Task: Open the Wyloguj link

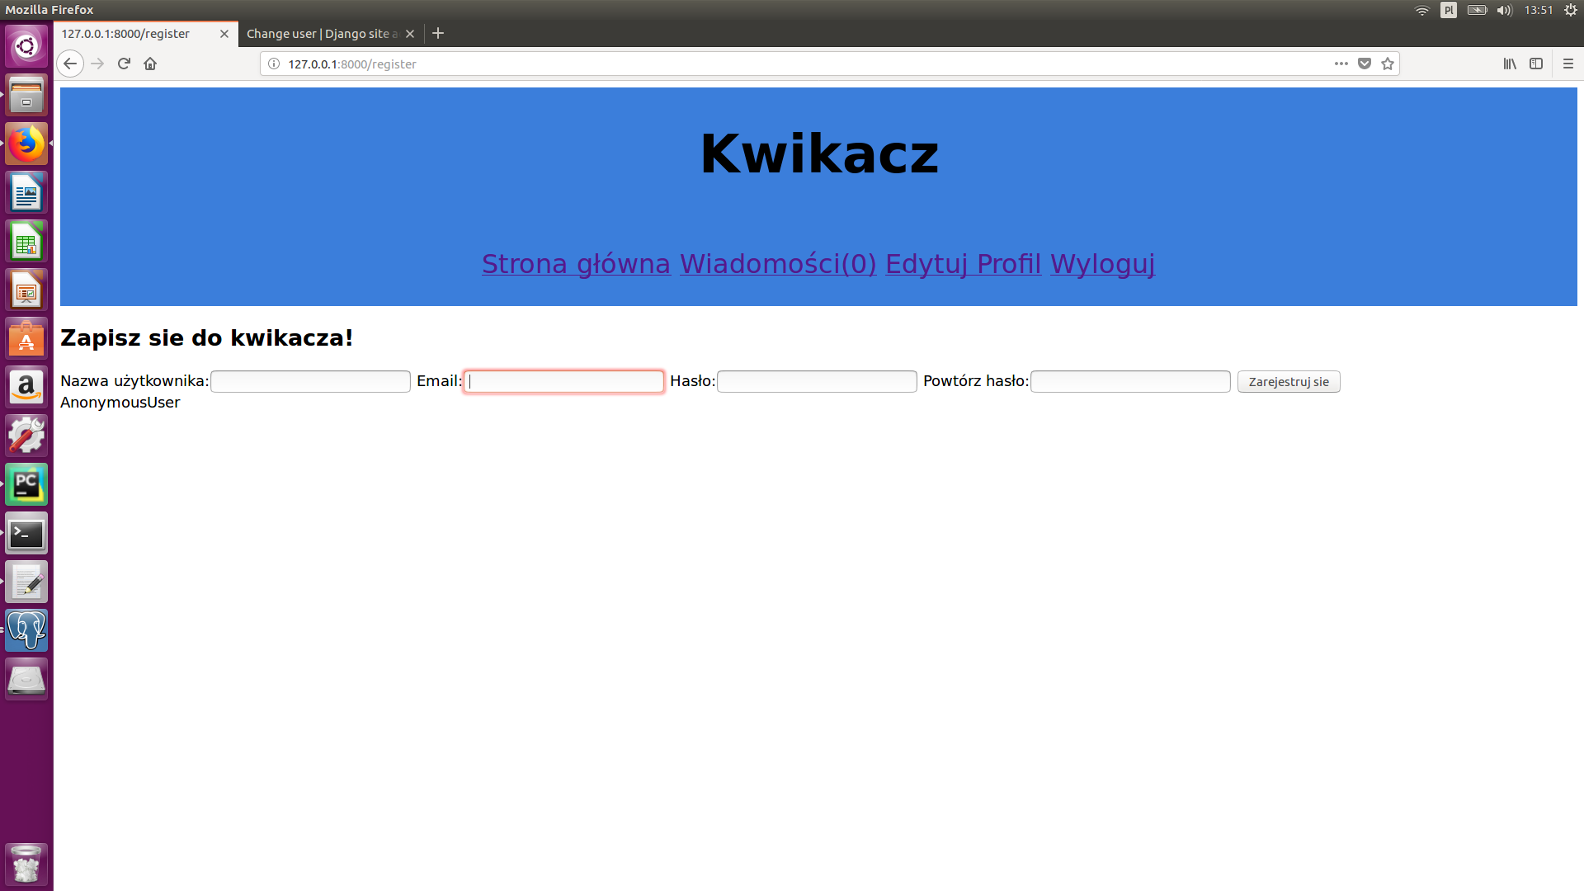Action: pyautogui.click(x=1102, y=264)
